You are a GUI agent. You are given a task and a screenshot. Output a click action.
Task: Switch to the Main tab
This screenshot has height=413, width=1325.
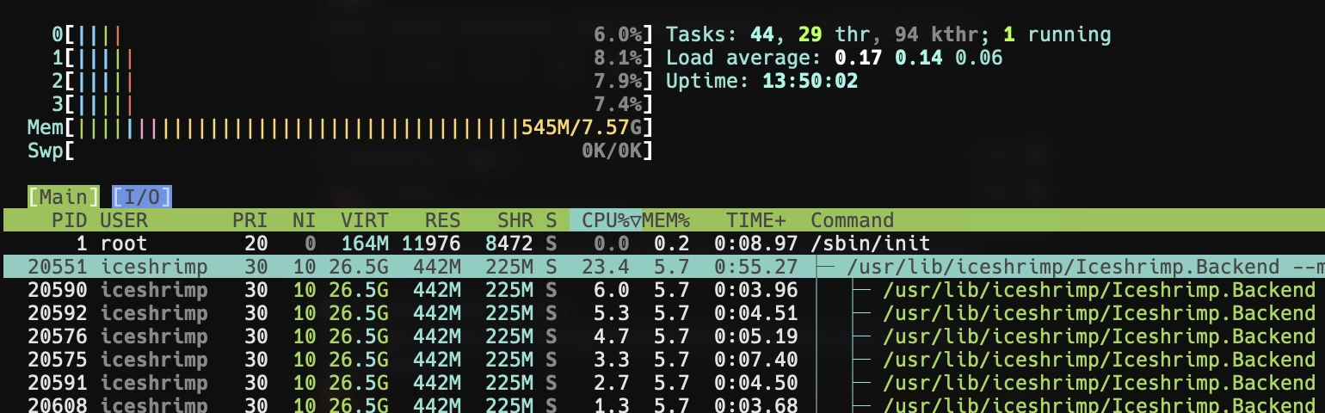(x=64, y=197)
